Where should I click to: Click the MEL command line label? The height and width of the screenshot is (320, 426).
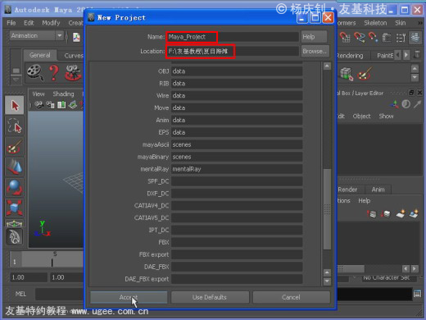[x=20, y=294]
